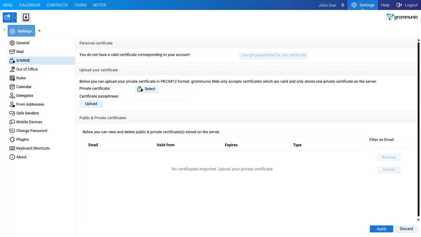Click the Mobile Devices icon

click(12, 122)
